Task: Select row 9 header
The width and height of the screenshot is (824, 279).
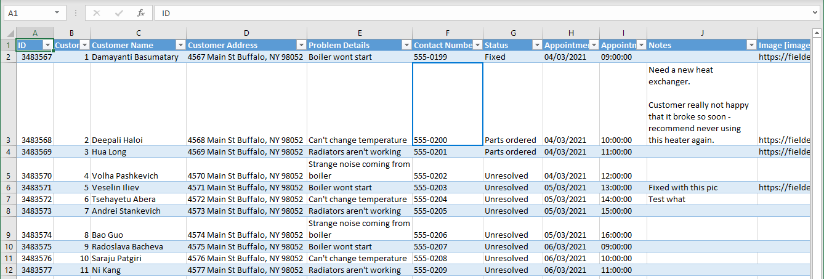Action: coord(8,228)
